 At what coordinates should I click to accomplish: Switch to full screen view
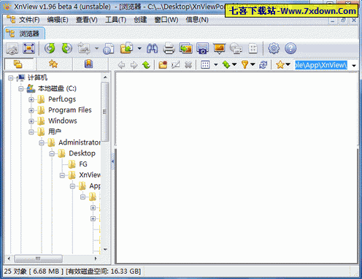click(x=28, y=48)
